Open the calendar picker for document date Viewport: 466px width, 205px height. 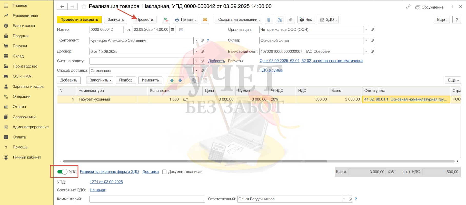(173, 29)
